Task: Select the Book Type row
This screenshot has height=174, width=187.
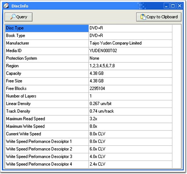Action: pyautogui.click(x=89, y=36)
